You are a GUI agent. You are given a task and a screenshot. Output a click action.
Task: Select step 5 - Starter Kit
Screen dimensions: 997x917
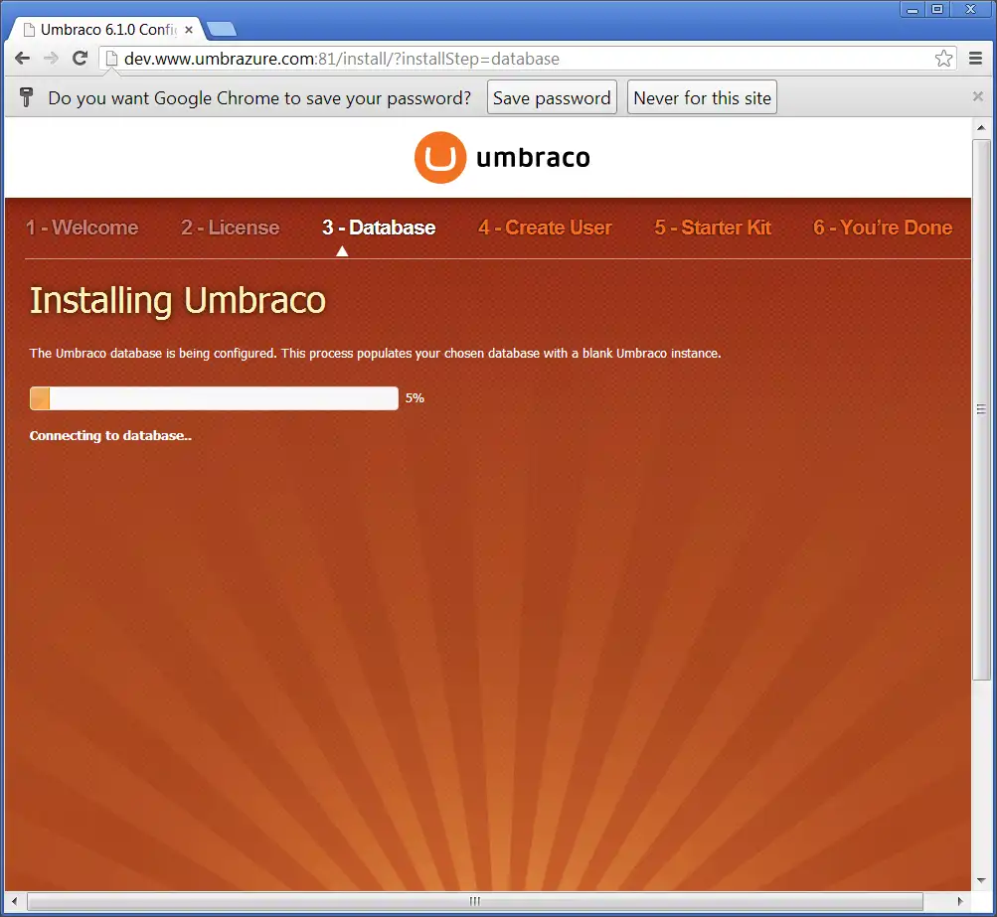713,228
